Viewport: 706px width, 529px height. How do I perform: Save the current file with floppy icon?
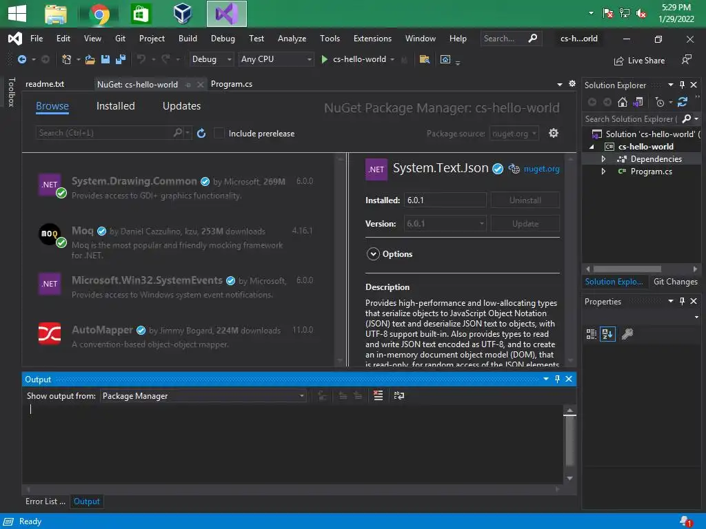(x=105, y=59)
